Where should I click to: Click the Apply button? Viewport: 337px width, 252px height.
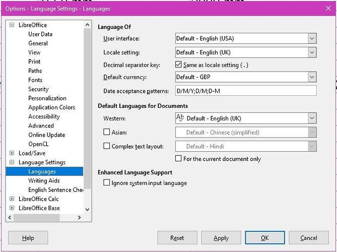point(221,238)
